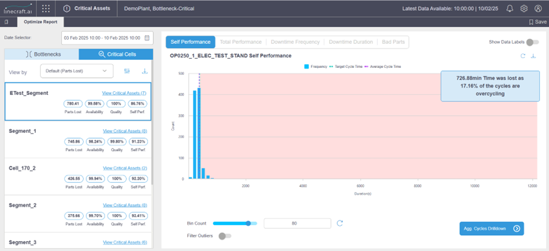Click the Bin Count input field showing 80
549x251 pixels.
297,224
